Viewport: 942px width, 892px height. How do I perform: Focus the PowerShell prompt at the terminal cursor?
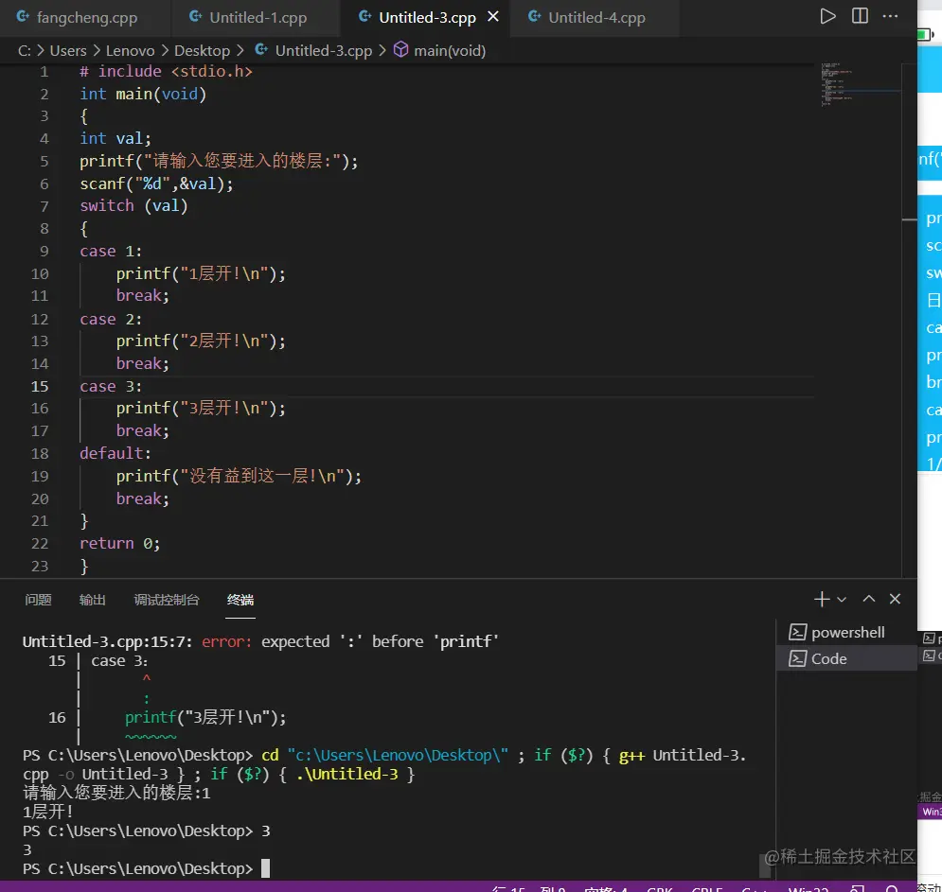pos(265,868)
